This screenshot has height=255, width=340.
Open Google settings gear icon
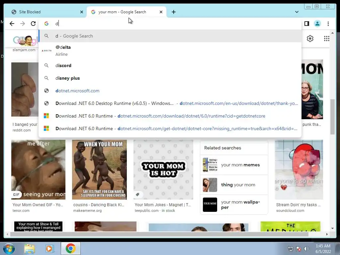click(310, 39)
